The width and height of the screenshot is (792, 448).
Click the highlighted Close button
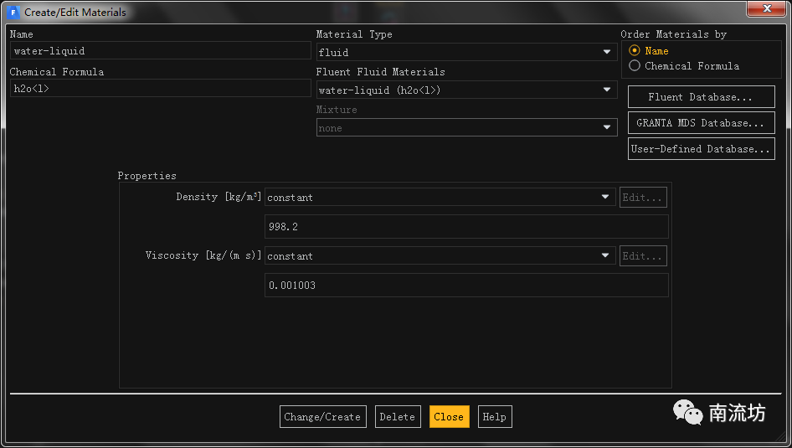point(449,417)
